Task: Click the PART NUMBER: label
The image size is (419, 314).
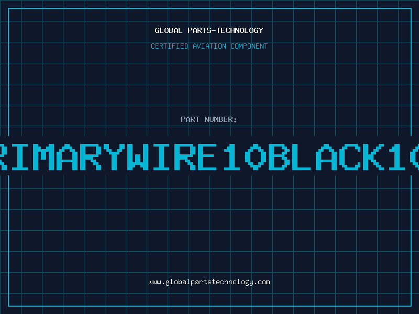Action: point(209,119)
